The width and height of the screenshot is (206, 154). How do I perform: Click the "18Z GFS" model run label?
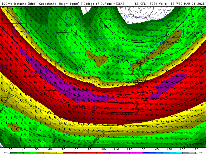139,4
